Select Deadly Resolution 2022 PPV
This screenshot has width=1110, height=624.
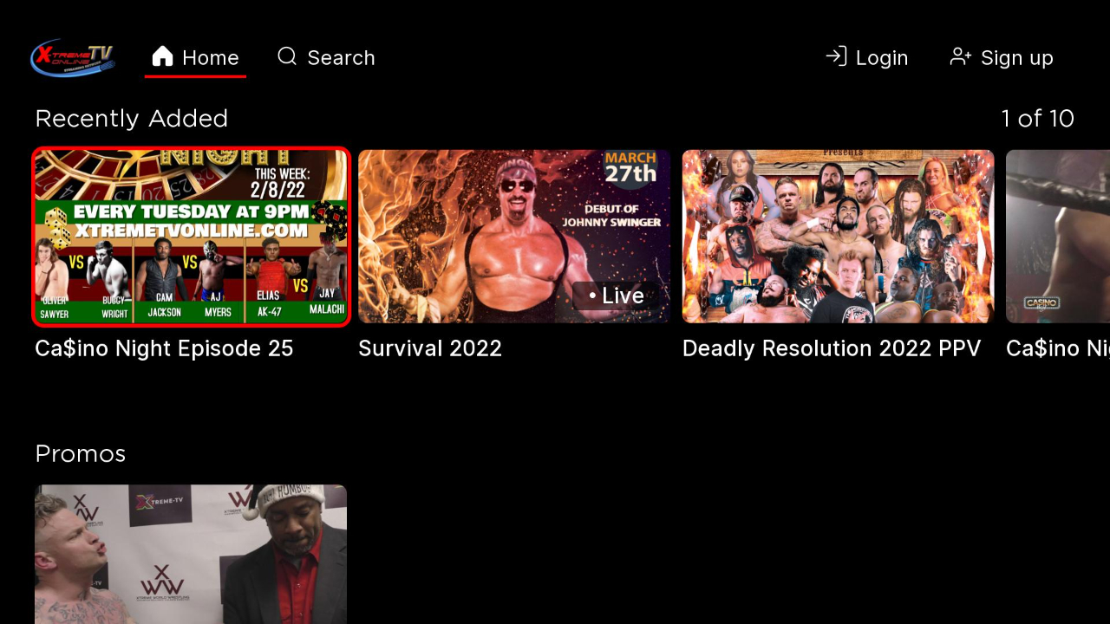(x=838, y=236)
